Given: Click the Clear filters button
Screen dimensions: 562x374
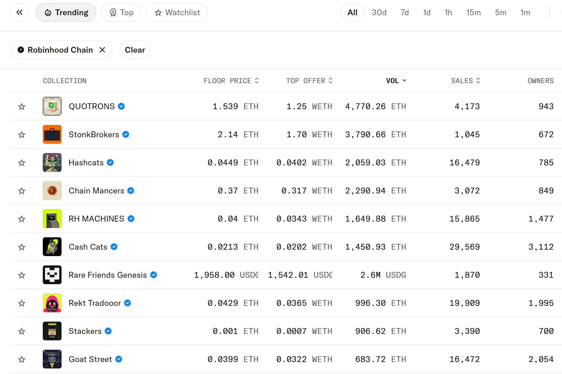Looking at the screenshot, I should [135, 50].
